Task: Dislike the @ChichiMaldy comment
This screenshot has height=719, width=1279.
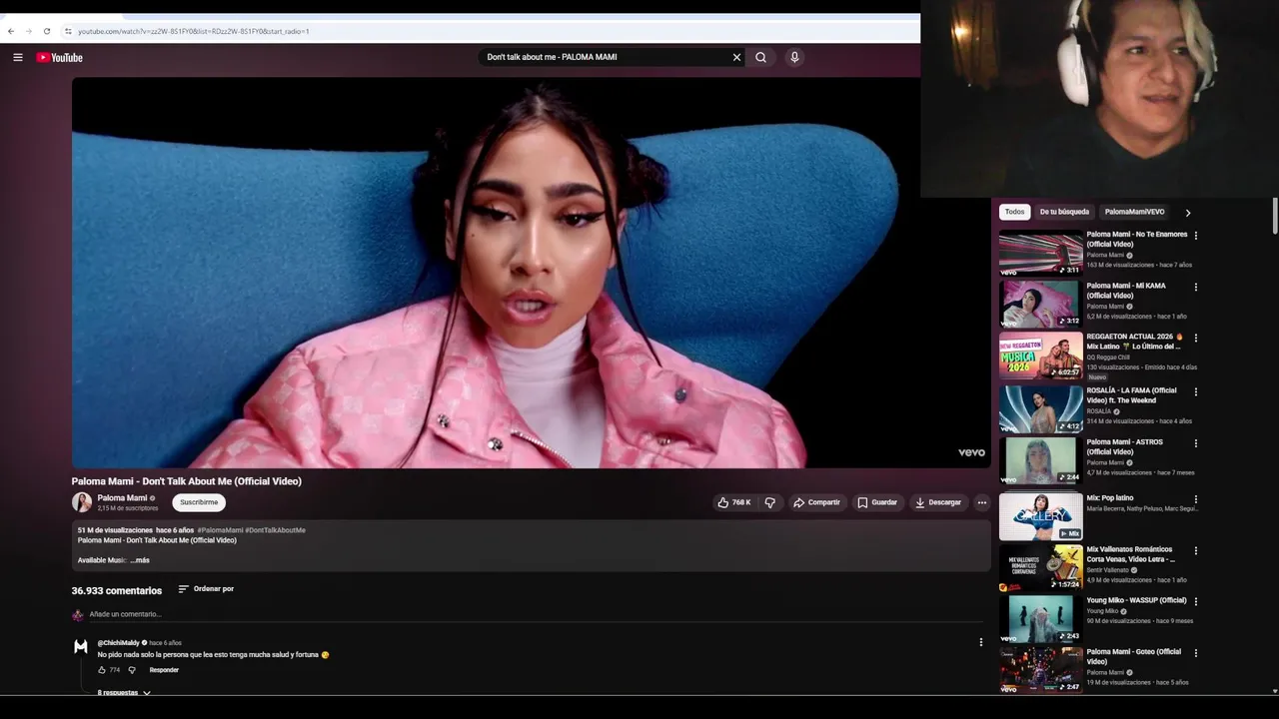Action: click(132, 670)
